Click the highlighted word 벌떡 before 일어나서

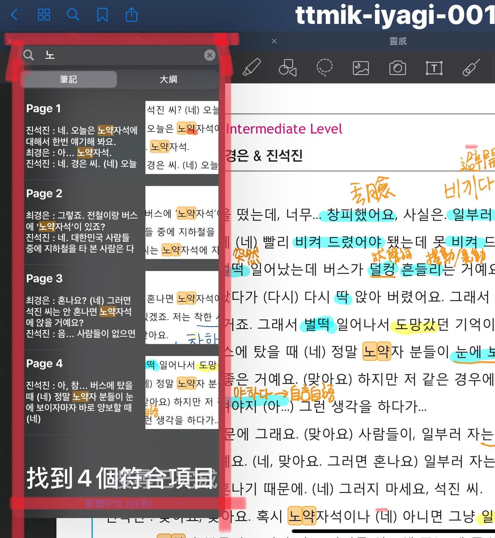point(317,324)
